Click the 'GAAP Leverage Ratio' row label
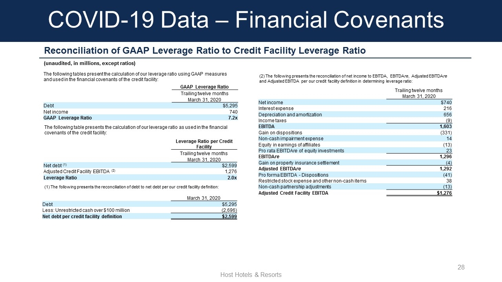Screen dimensions: 502x282 67,117
